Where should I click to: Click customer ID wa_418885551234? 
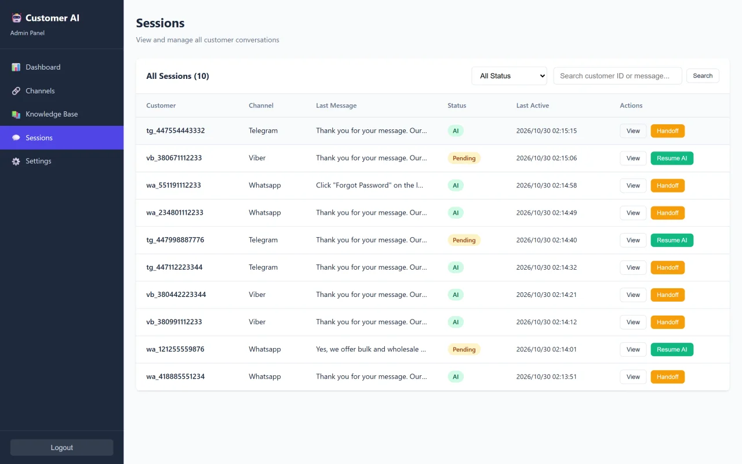pos(175,376)
